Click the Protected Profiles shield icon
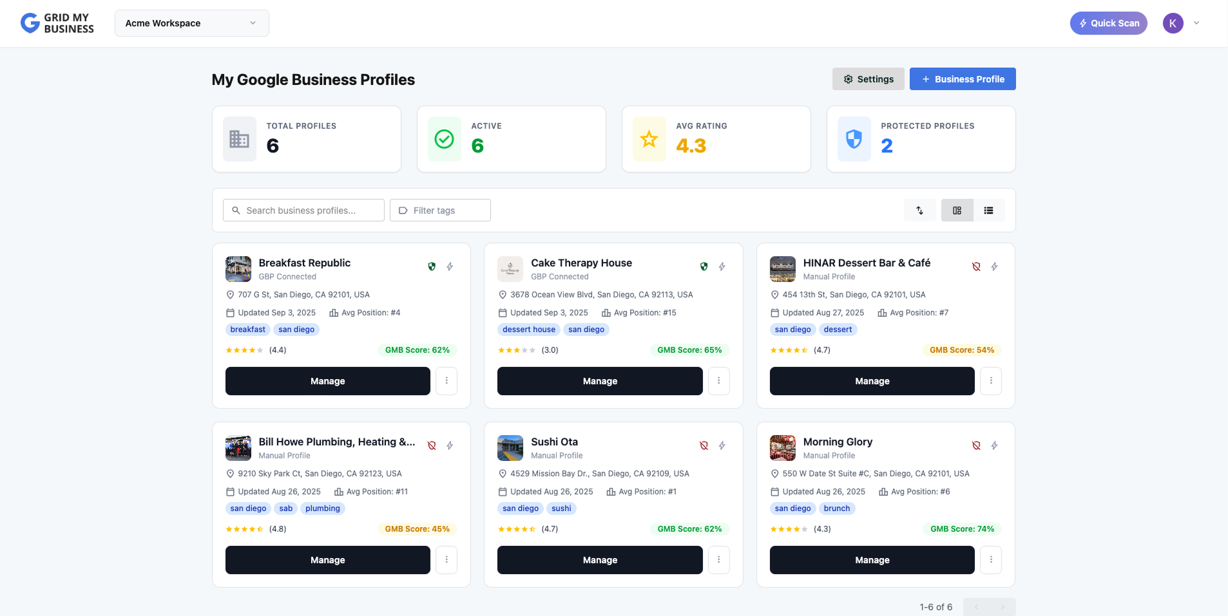 pos(854,139)
